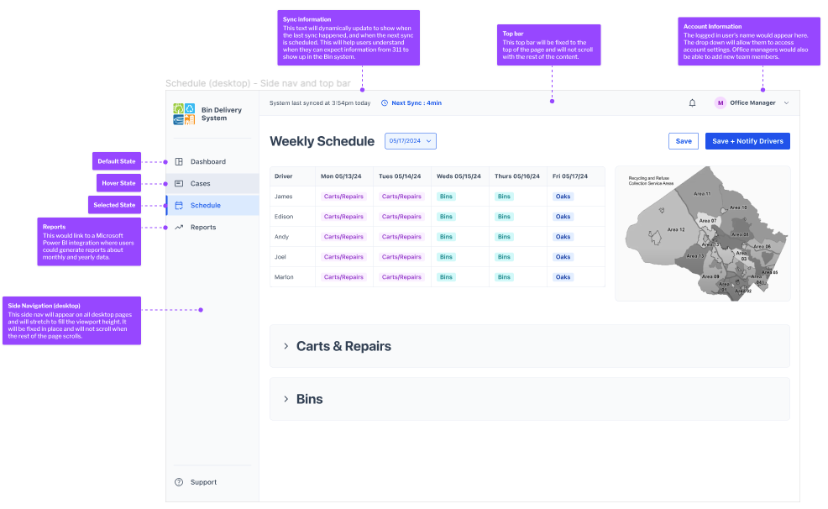Click the Save button
828x509 pixels.
[684, 141]
